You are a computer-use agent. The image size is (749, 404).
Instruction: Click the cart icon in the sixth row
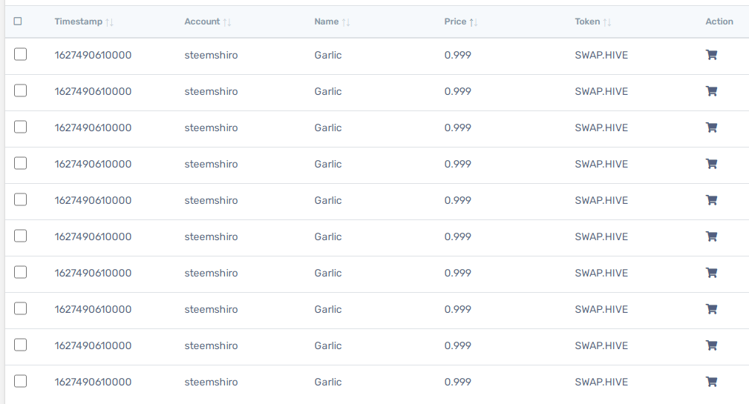click(711, 236)
